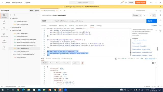Viewport: 163px width, 92px height.
Task: Click the settings gear icon in header
Action: pyautogui.click(x=126, y=3)
